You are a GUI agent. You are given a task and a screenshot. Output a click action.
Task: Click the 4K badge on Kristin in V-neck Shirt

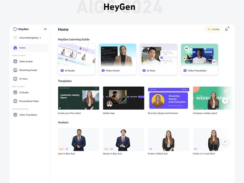pyautogui.click(x=195, y=149)
